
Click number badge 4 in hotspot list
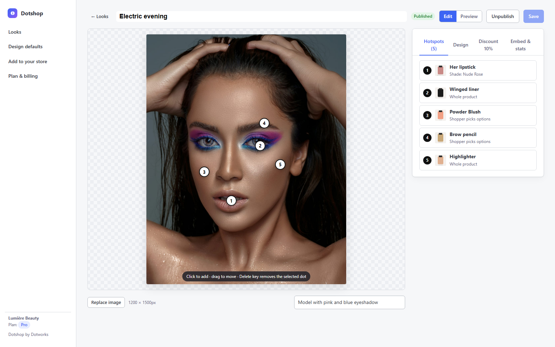(x=427, y=138)
